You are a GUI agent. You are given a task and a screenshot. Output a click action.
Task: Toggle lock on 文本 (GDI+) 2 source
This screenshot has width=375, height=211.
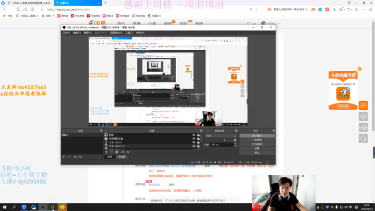tap(198, 146)
